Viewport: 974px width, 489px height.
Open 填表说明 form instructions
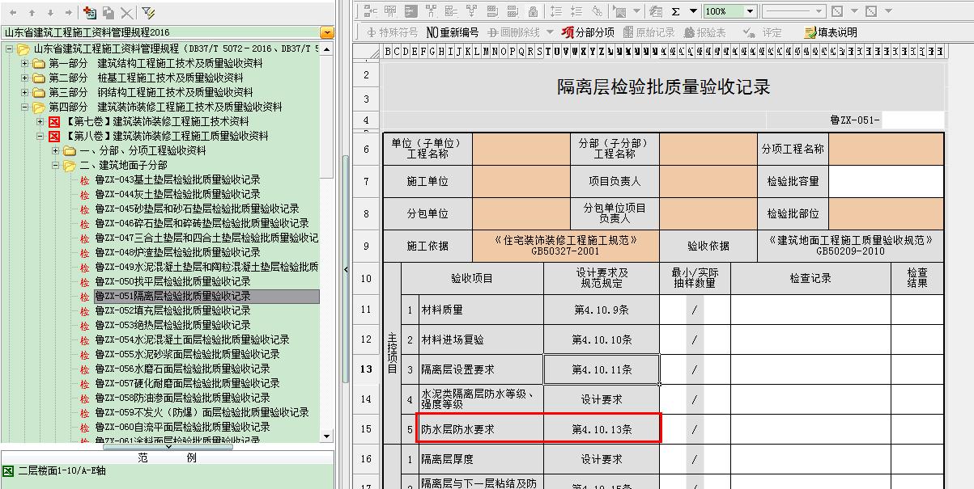830,32
